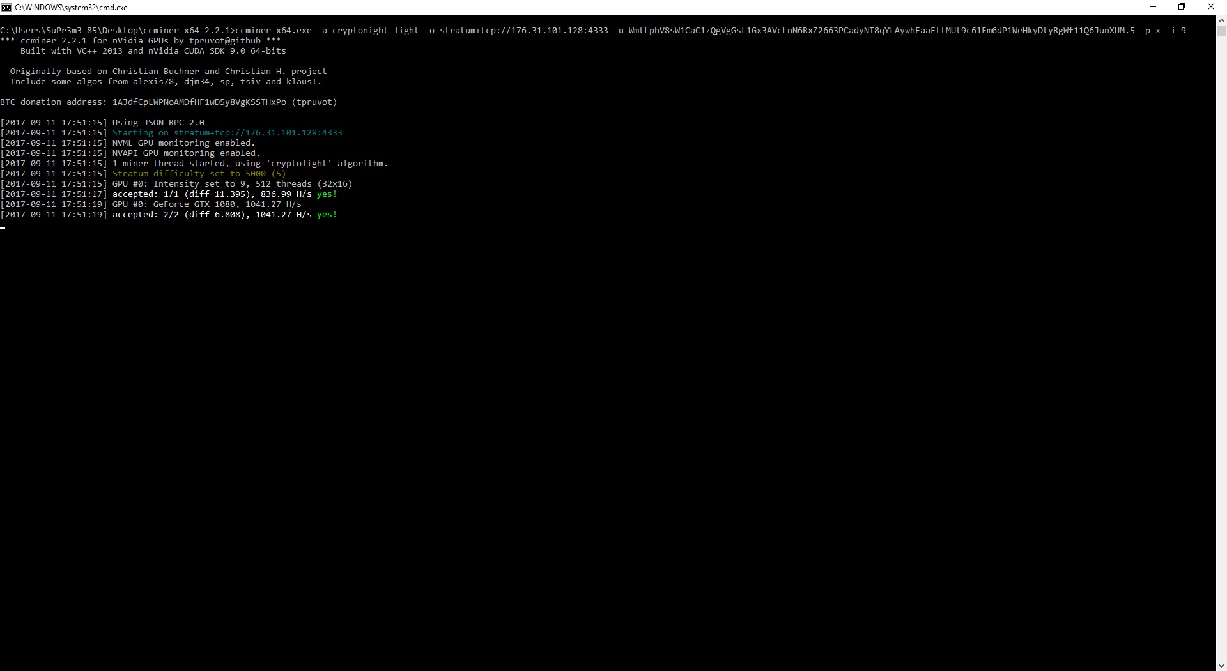The height and width of the screenshot is (671, 1227).
Task: Click the cyan 'Starting on stratum+tcp' line
Action: [227, 133]
